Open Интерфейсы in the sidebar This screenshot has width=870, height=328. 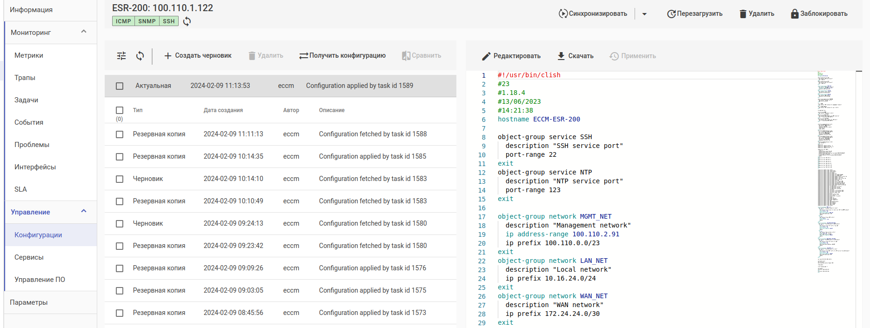point(35,167)
